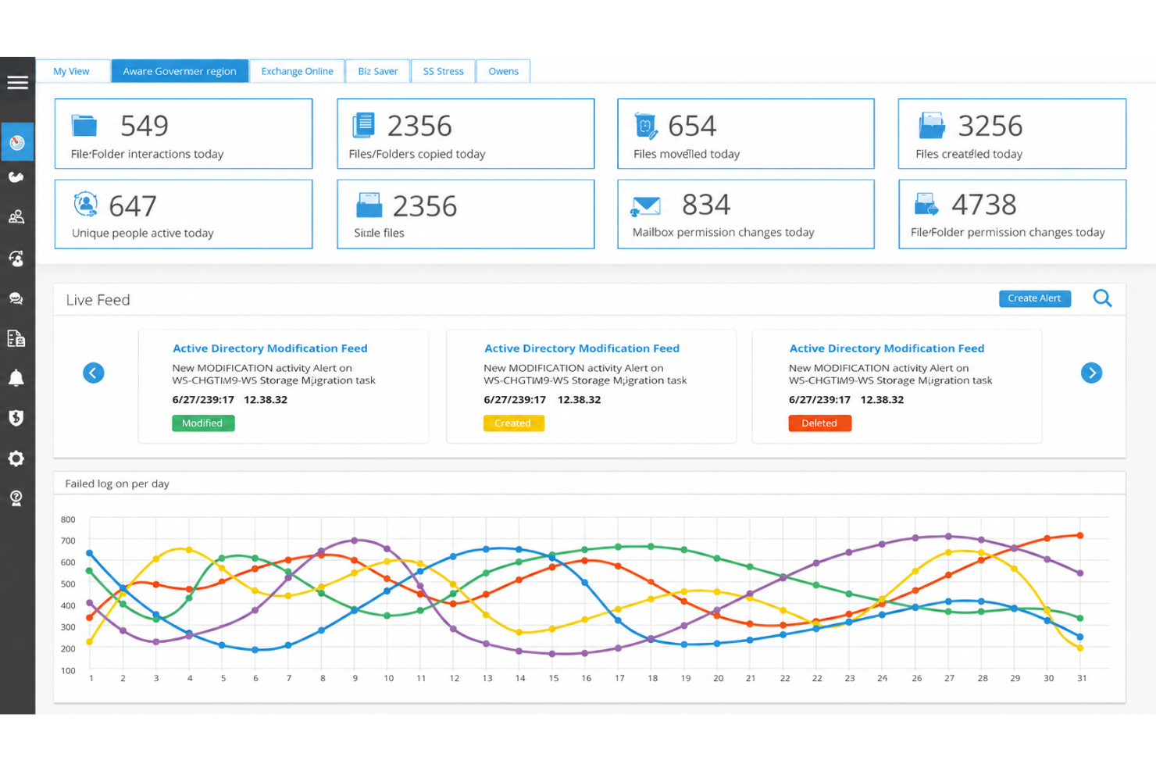Select the dashboard gauge sidebar icon

click(17, 142)
